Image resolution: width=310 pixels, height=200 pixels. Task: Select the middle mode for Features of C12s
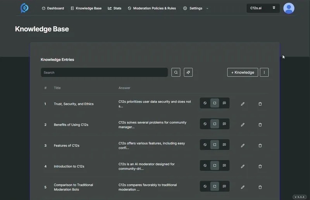point(215,145)
